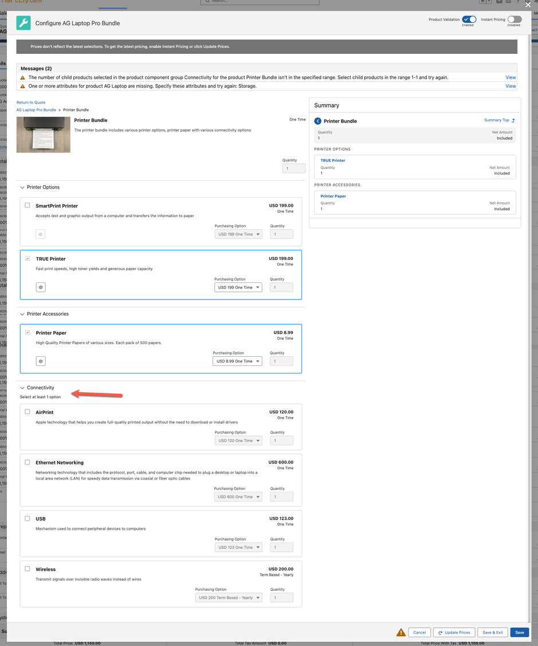Click the AG Laptop Pro Bundle breadcrumb
The width and height of the screenshot is (538, 646).
(37, 109)
